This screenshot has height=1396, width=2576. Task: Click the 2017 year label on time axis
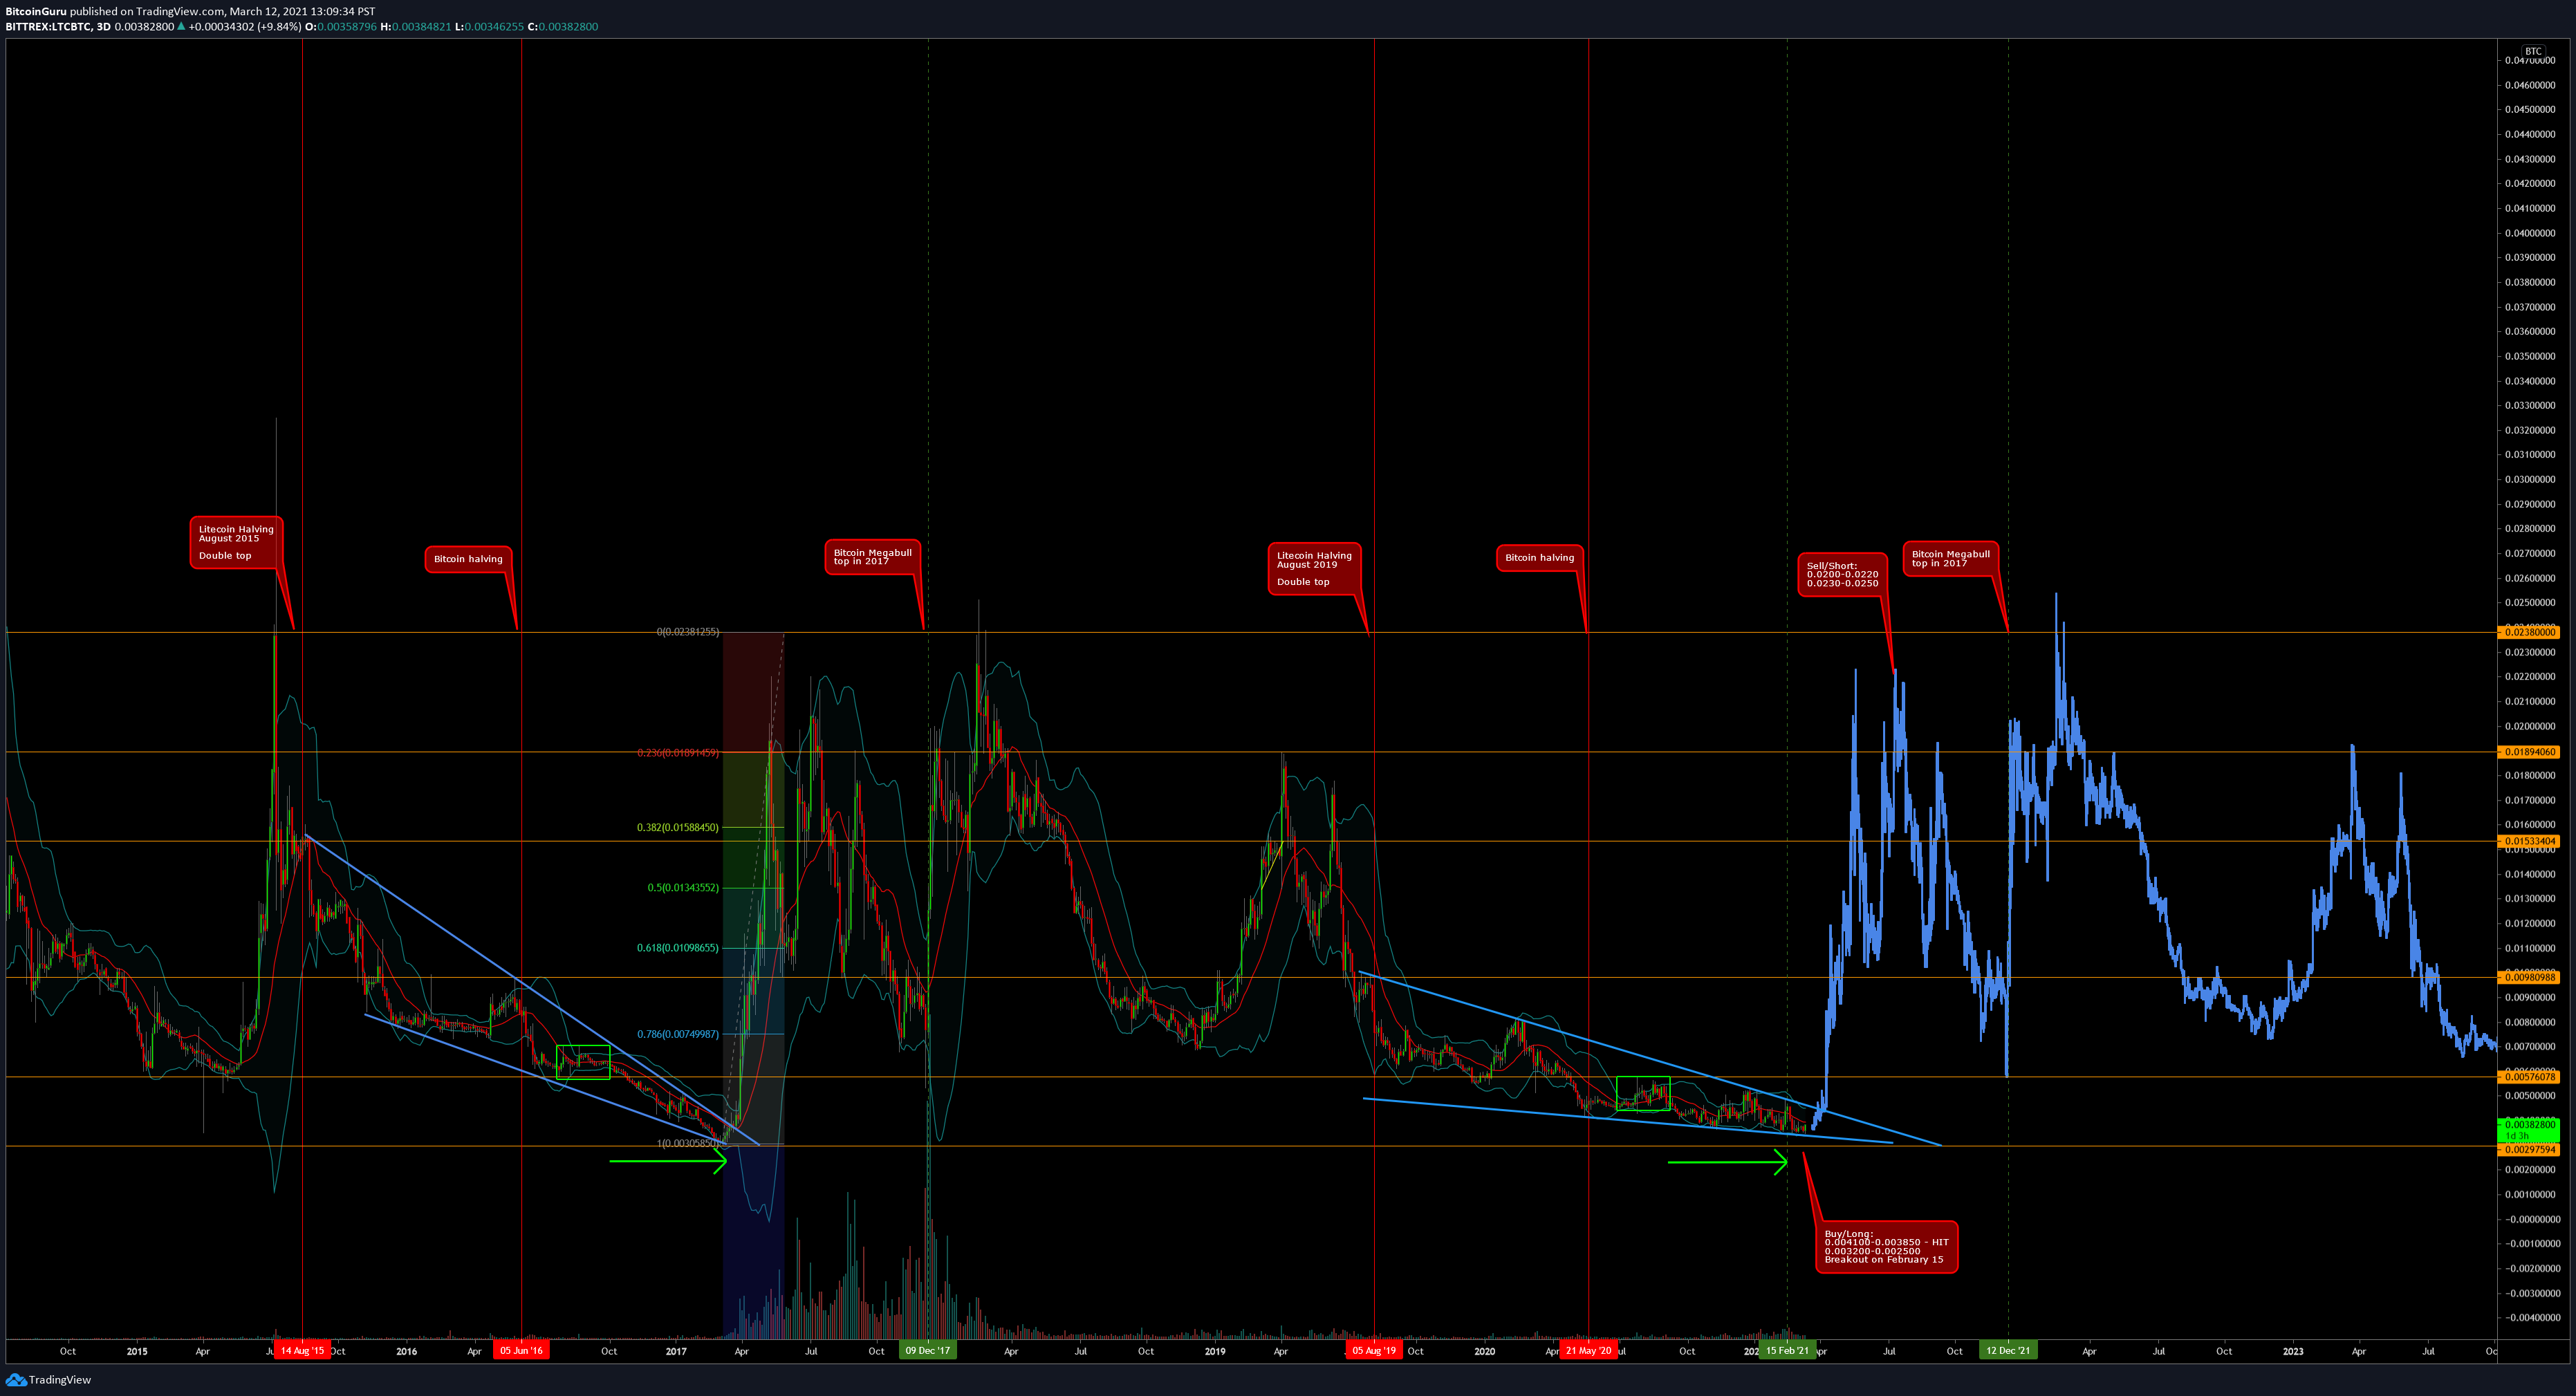pos(676,1351)
